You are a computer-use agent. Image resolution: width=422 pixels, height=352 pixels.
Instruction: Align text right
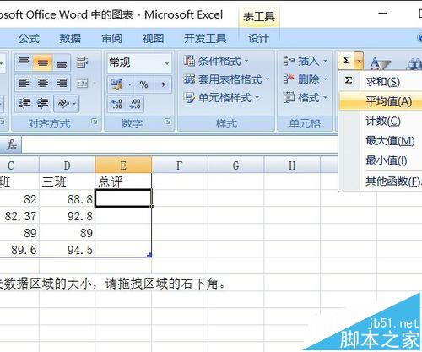[x=62, y=83]
